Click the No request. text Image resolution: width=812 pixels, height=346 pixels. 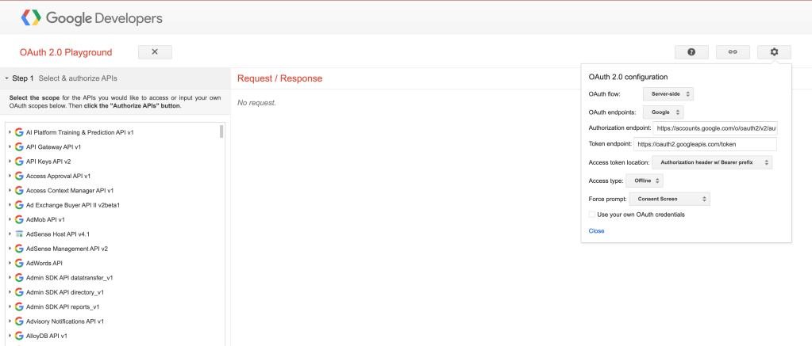coord(257,103)
